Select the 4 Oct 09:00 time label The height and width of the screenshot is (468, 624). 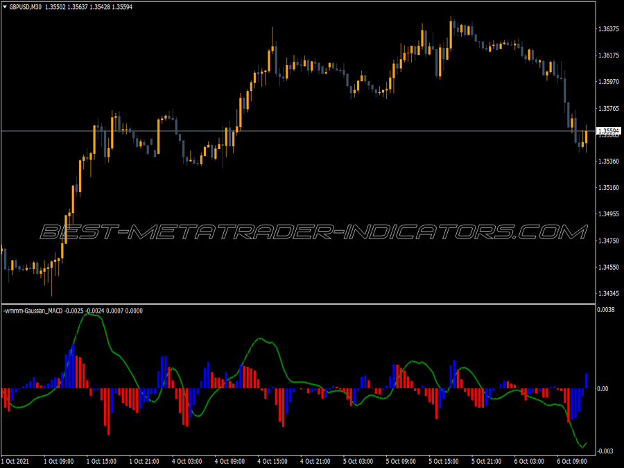point(229,461)
